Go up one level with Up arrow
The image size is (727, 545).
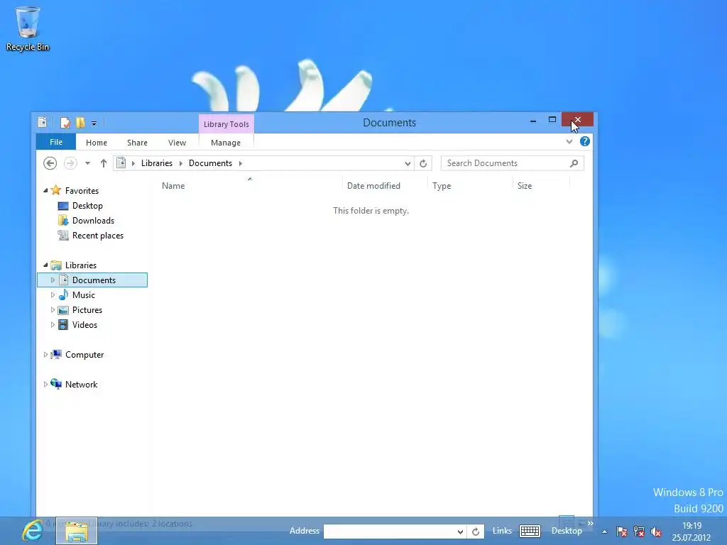(104, 163)
